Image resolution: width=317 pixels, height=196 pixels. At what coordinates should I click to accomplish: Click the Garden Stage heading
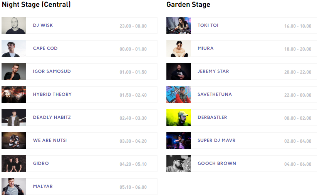188,5
